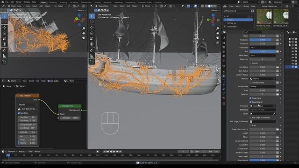The height and width of the screenshot is (168, 299).
Task: Open the Render menu
Action: [19, 2]
